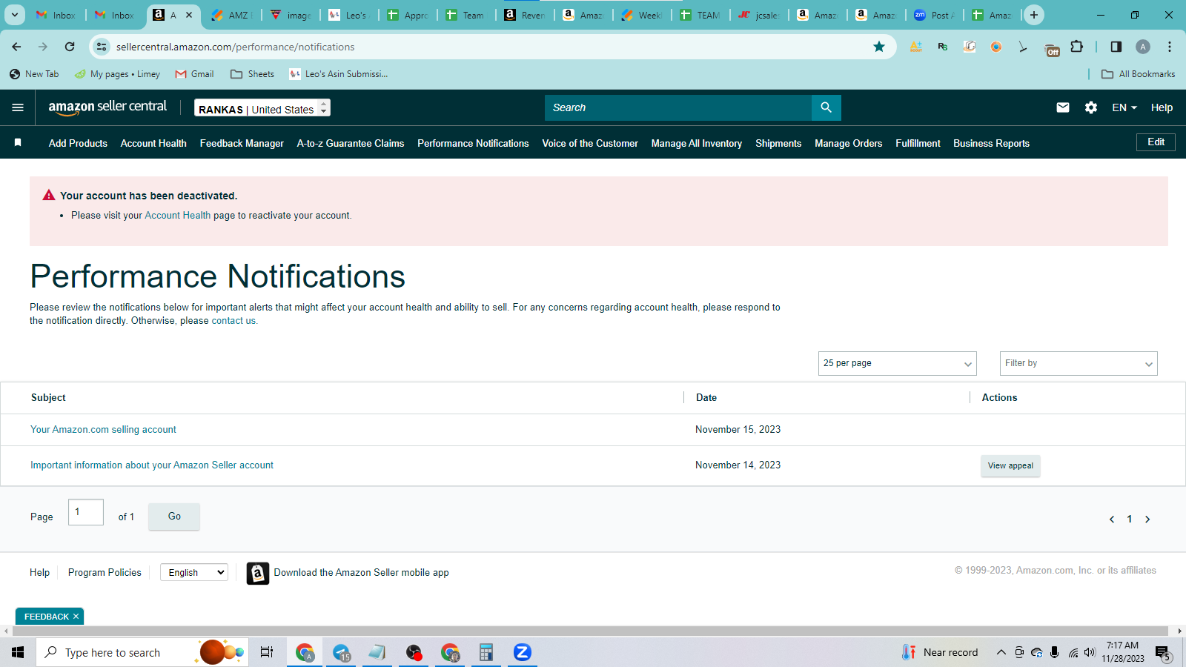Open the volume control in system tray
1186x667 pixels.
(1090, 653)
